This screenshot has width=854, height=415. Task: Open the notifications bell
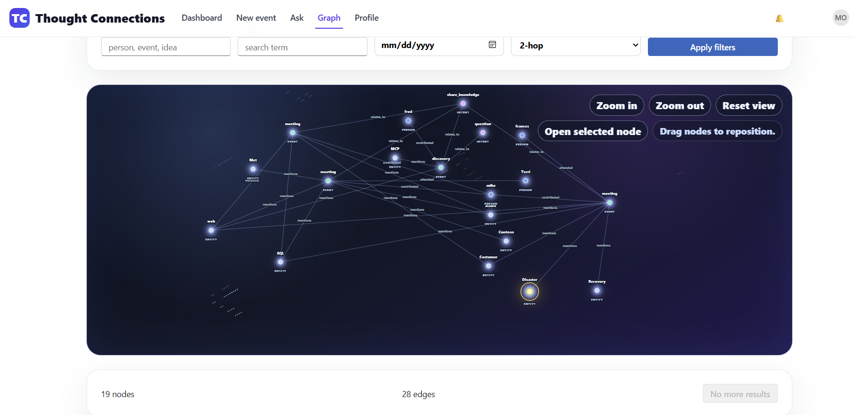coord(780,18)
